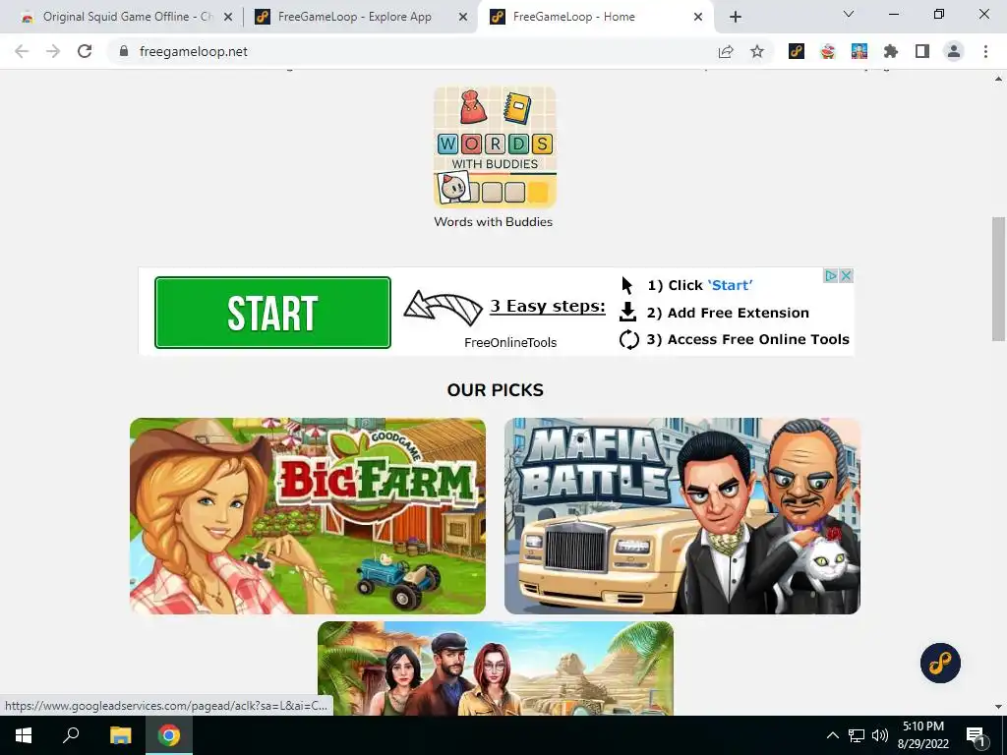
Task: Click the scrollbar up arrow
Action: click(998, 79)
